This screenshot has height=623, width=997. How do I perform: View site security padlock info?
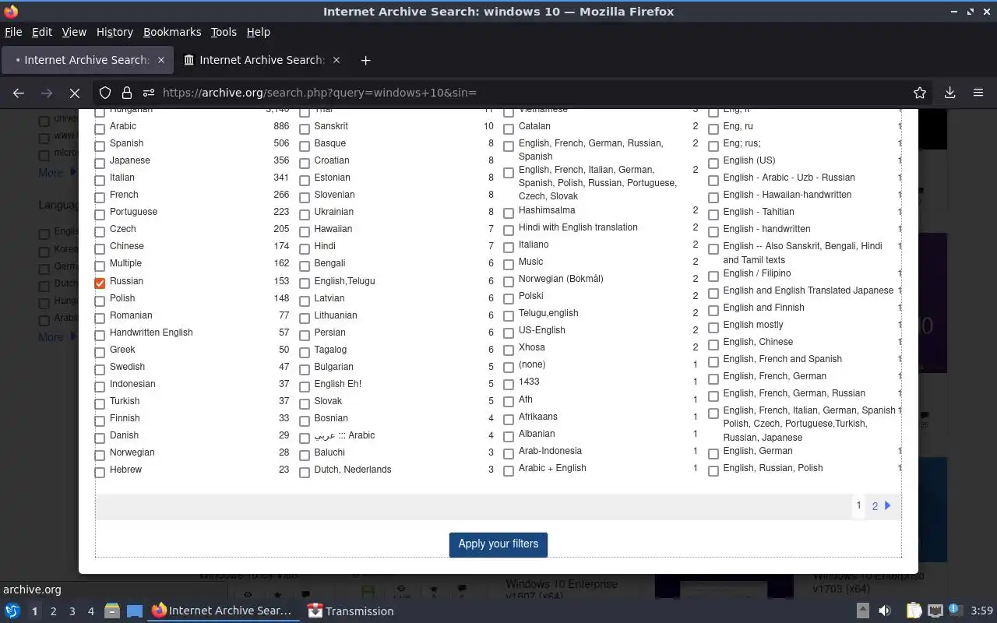point(127,93)
